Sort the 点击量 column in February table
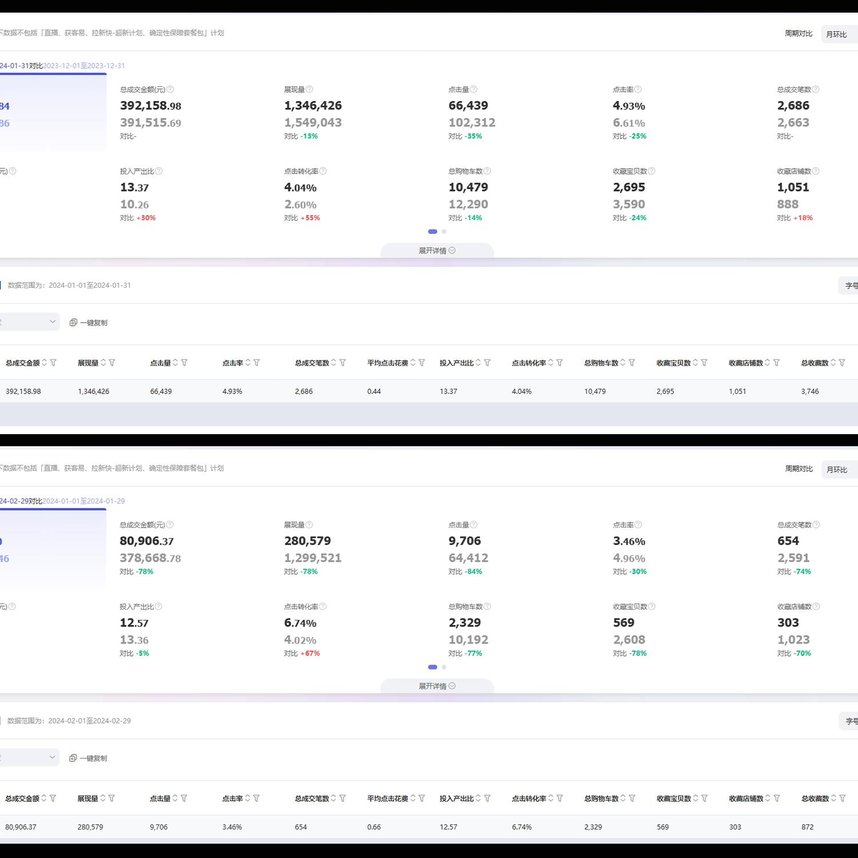Image resolution: width=858 pixels, height=858 pixels. click(175, 798)
